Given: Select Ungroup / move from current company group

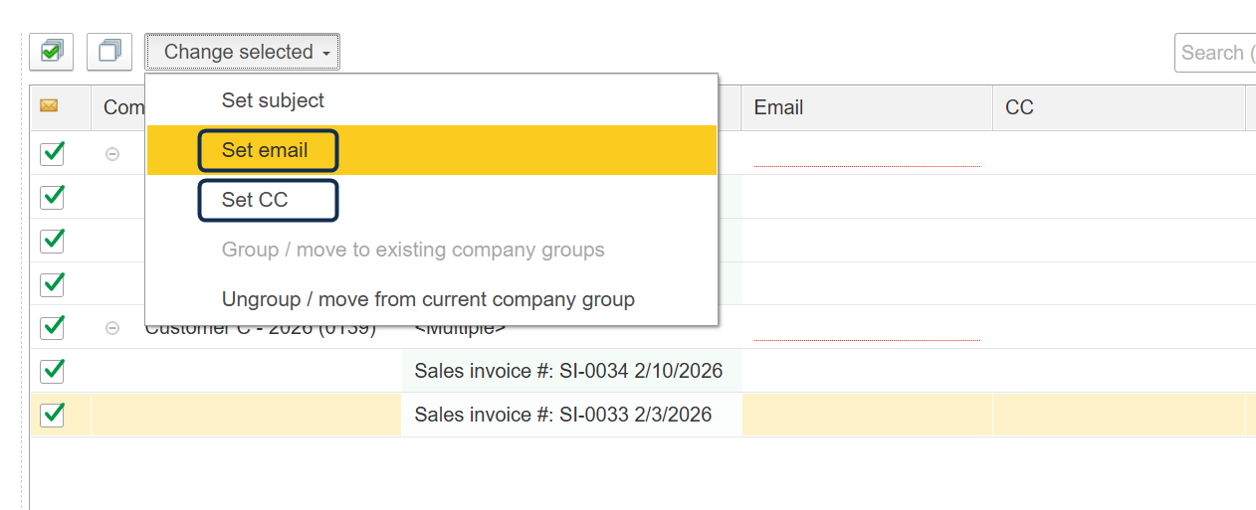Looking at the screenshot, I should point(428,299).
